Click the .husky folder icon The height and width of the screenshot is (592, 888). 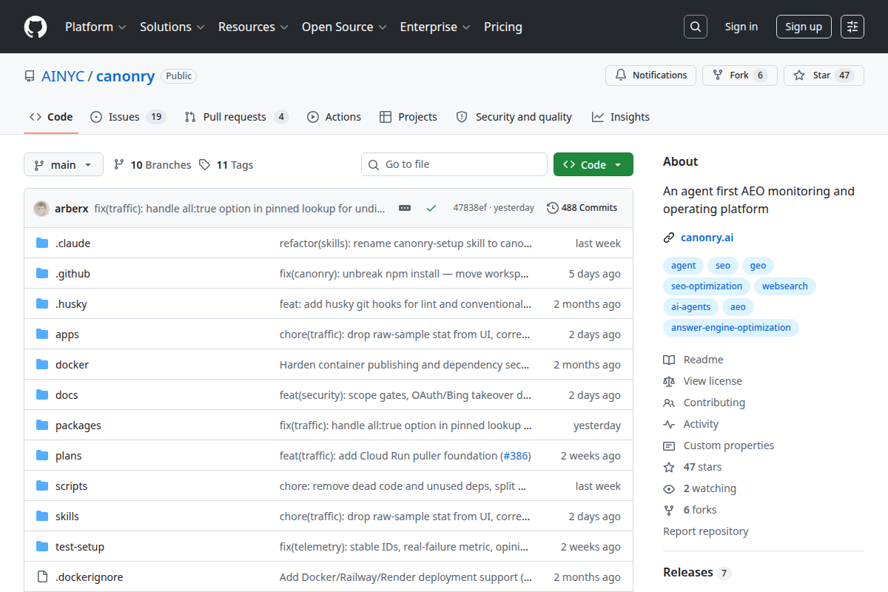tap(42, 303)
